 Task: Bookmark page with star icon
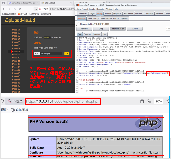click(168, 101)
